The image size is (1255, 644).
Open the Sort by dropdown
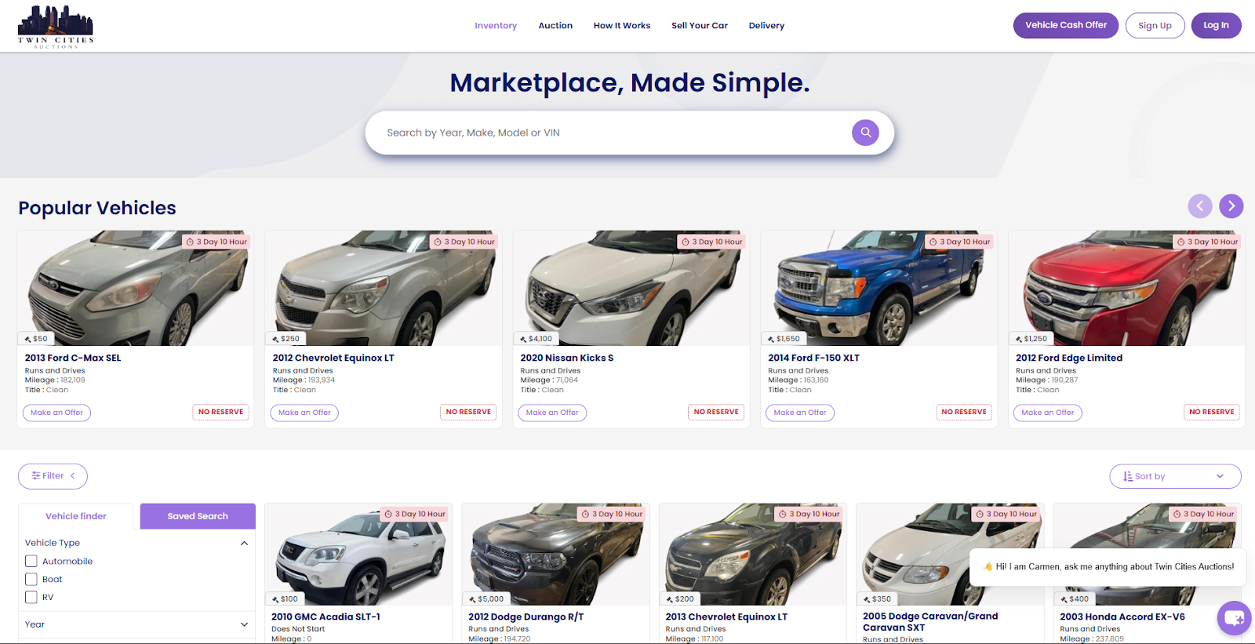(x=1174, y=476)
